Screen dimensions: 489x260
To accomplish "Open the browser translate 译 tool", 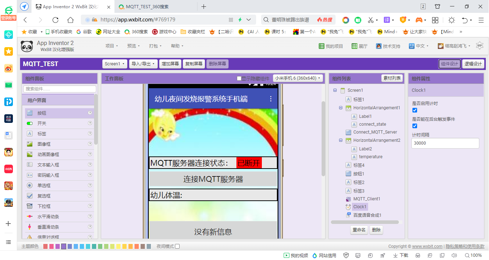I will (x=387, y=20).
